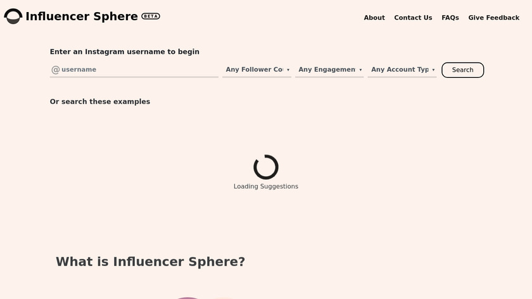Screen dimensions: 532x299
Task: Open the Any Account Type dropdown
Action: click(x=400, y=70)
